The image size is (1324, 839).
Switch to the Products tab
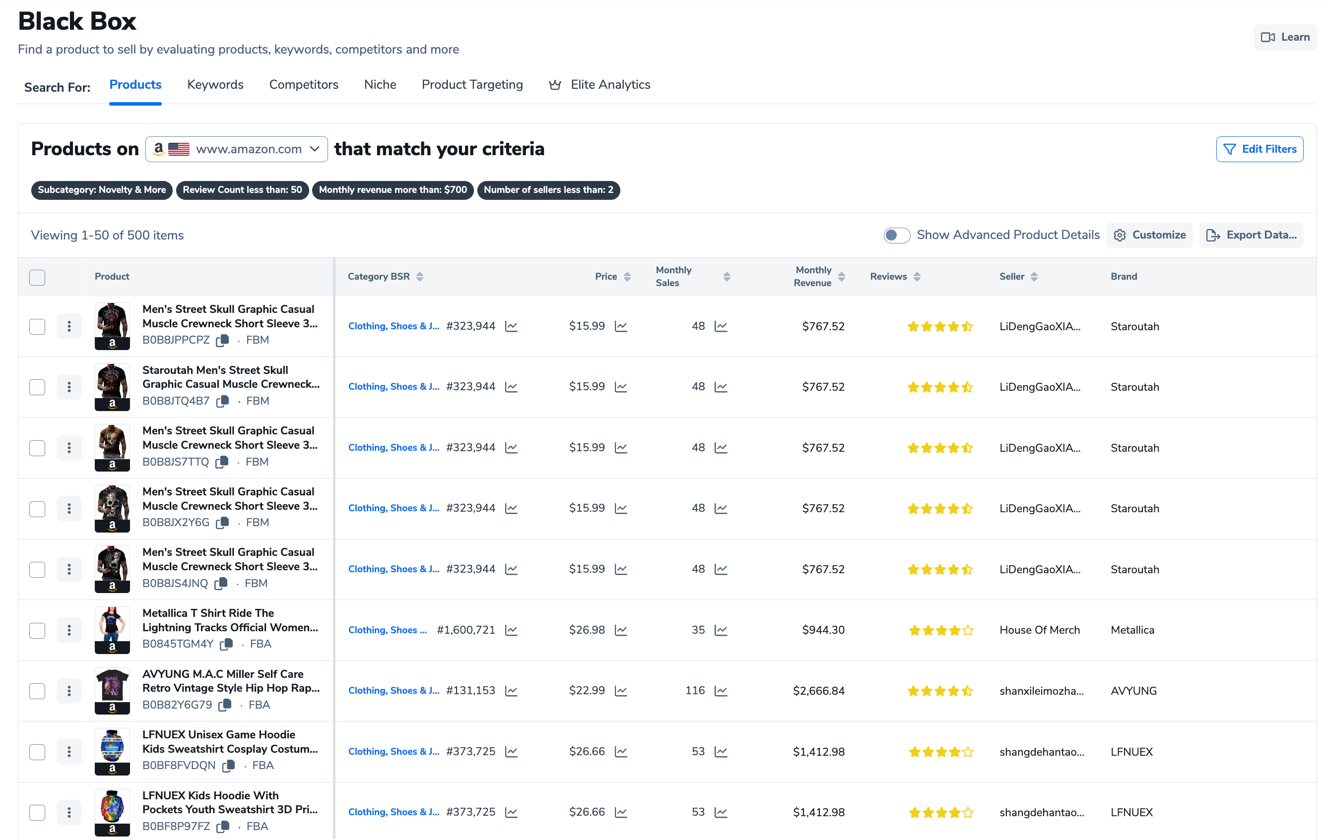click(135, 85)
